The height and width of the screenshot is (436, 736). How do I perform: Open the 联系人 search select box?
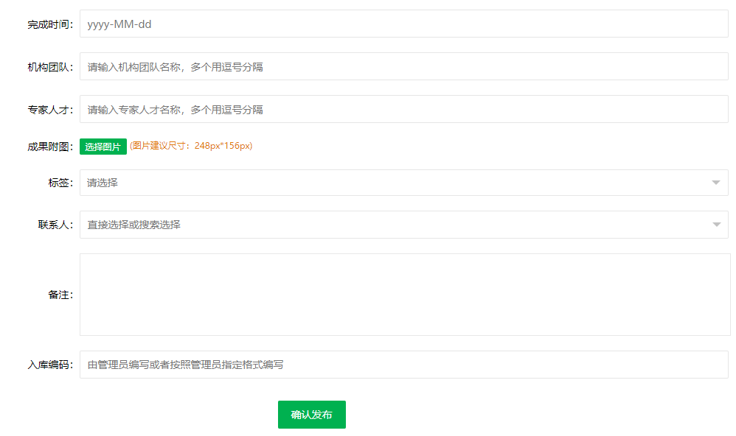[391, 225]
